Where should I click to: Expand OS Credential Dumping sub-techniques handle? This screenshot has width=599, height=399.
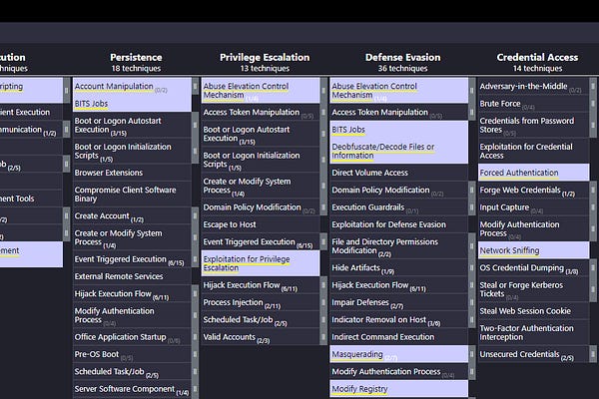(x=593, y=267)
